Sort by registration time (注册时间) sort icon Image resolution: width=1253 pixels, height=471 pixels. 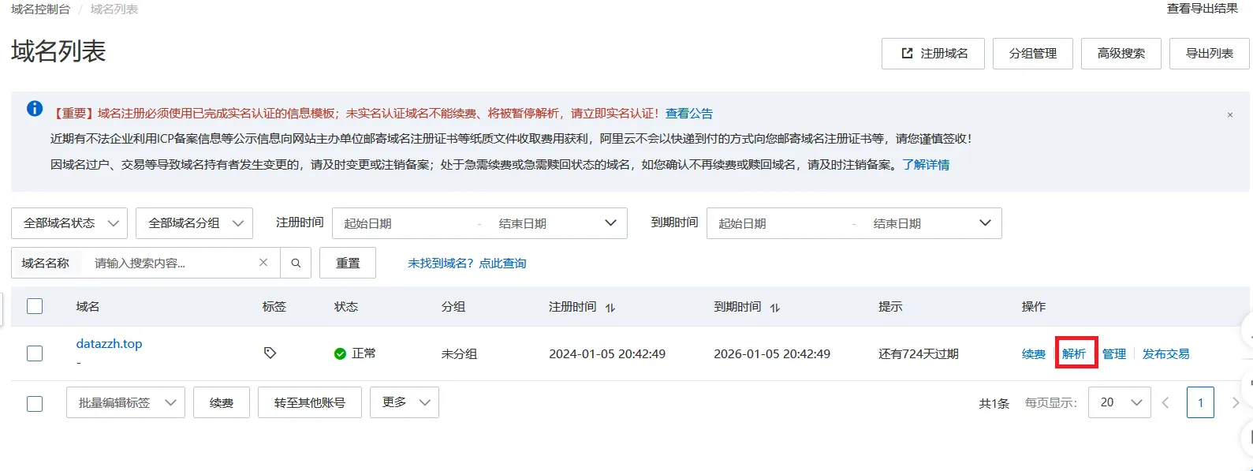pyautogui.click(x=610, y=308)
